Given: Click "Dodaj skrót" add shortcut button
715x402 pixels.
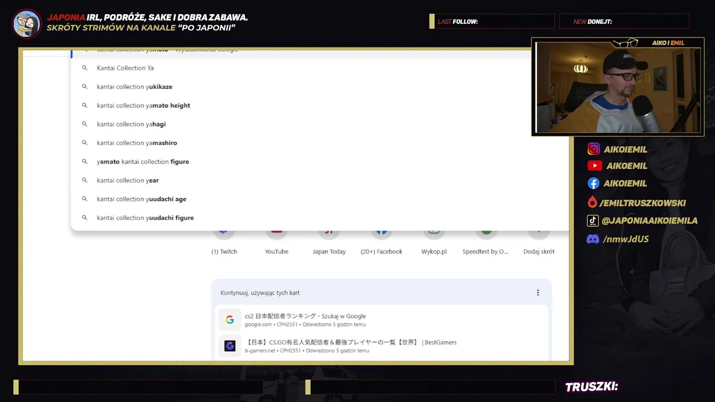Looking at the screenshot, I should (538, 243).
